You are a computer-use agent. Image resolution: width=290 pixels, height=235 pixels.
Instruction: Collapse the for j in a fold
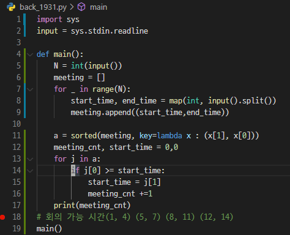pyautogui.click(x=30, y=159)
